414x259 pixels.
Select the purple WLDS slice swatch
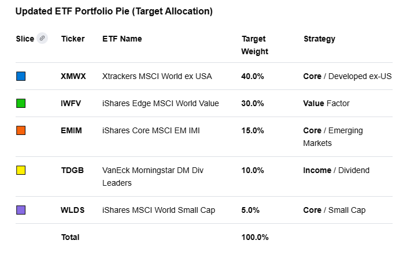[x=21, y=210]
